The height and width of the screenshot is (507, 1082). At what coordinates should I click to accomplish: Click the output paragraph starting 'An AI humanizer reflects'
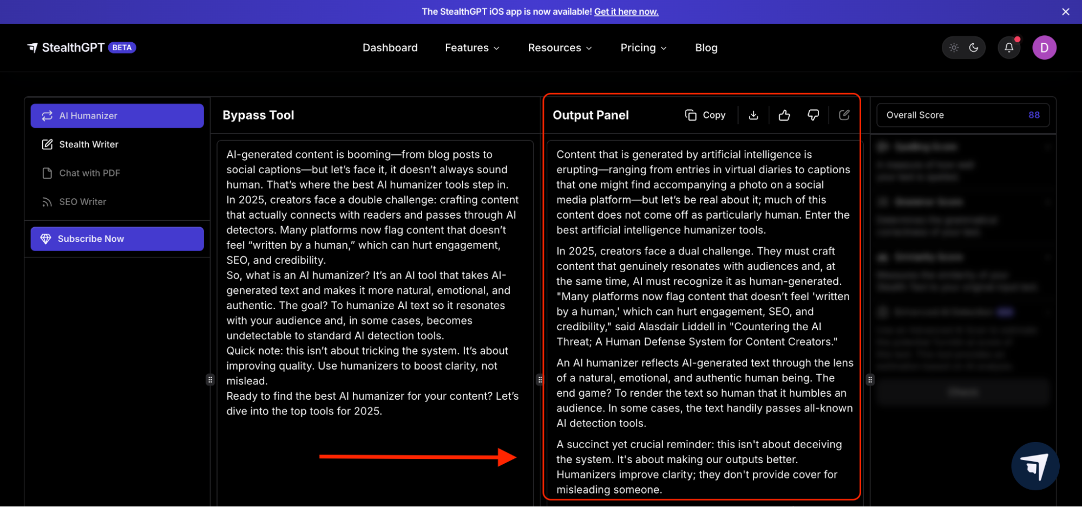tap(705, 393)
